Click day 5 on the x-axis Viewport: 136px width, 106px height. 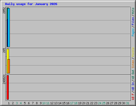[25, 103]
